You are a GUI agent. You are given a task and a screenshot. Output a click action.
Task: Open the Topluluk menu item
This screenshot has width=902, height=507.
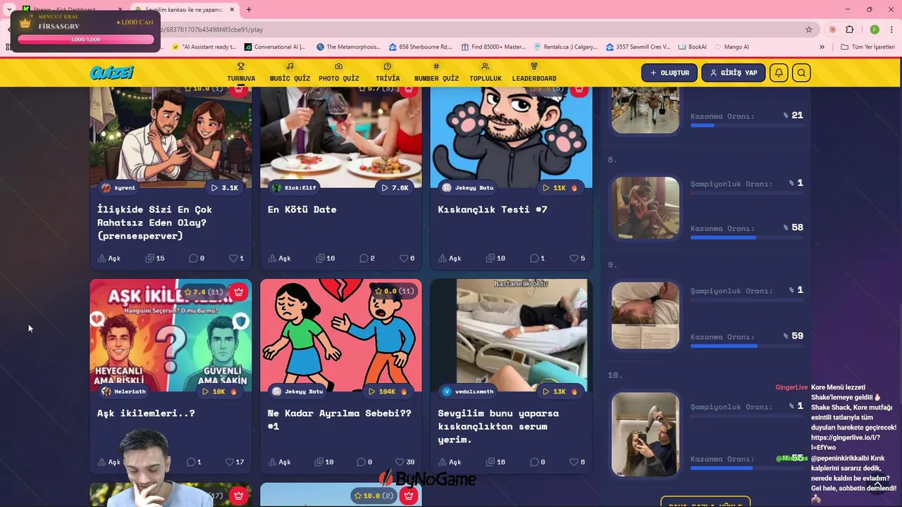click(x=486, y=73)
